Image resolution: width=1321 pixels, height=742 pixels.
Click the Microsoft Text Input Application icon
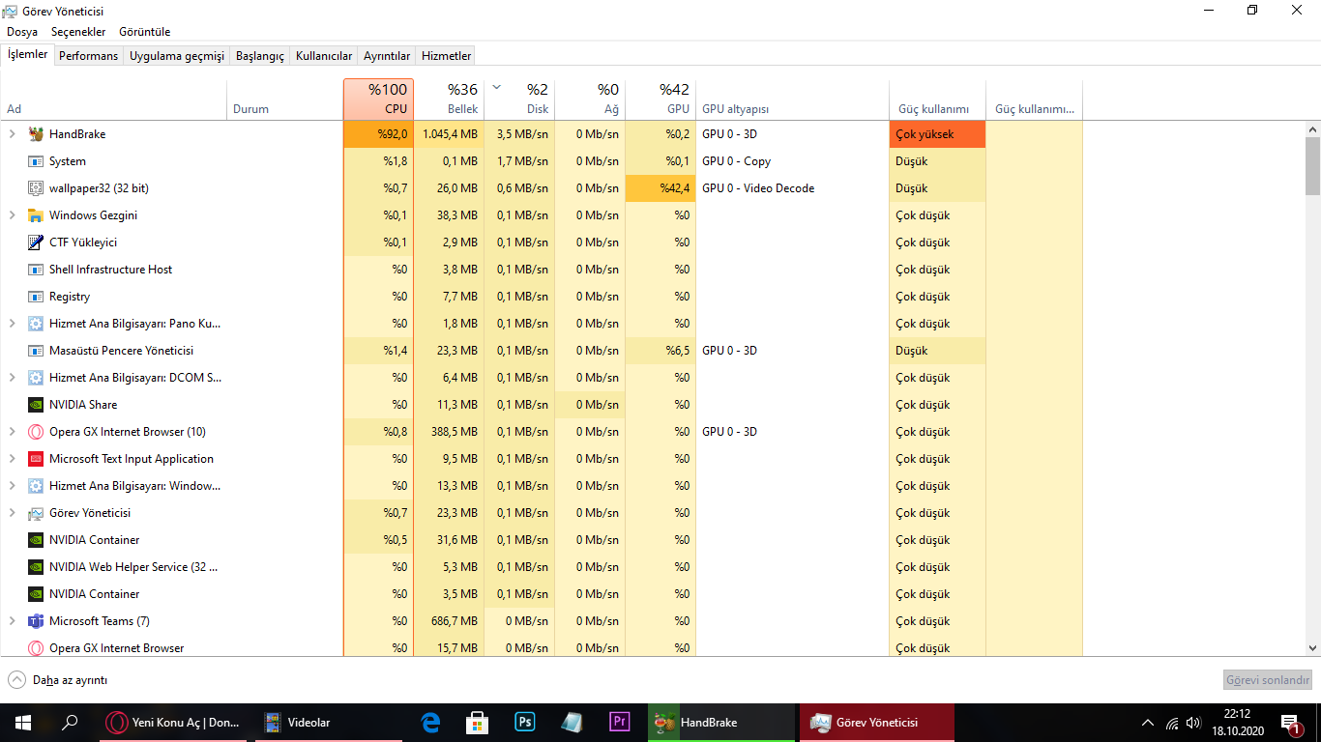tap(36, 459)
